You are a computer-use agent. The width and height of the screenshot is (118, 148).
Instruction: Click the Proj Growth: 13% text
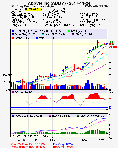54,20
